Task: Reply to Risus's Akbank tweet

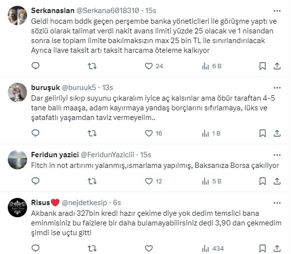Action: pos(36,248)
